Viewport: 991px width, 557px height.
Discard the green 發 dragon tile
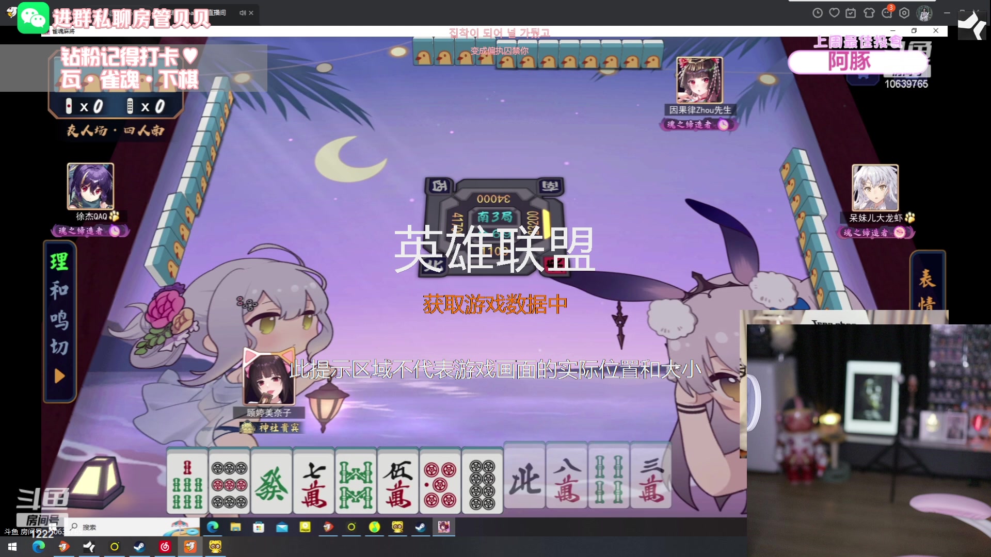point(272,481)
